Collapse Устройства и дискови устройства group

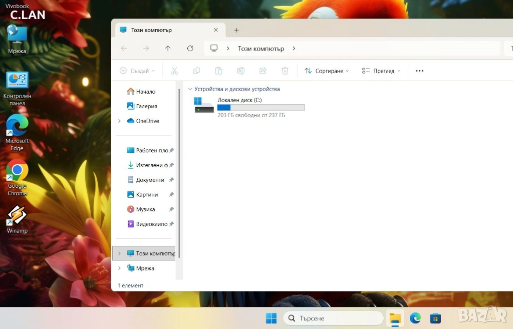[190, 89]
